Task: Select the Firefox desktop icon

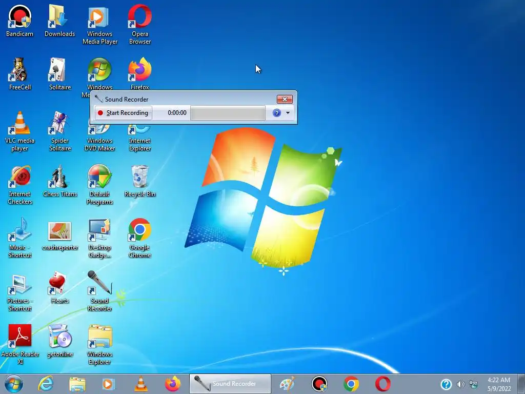Action: (x=140, y=73)
